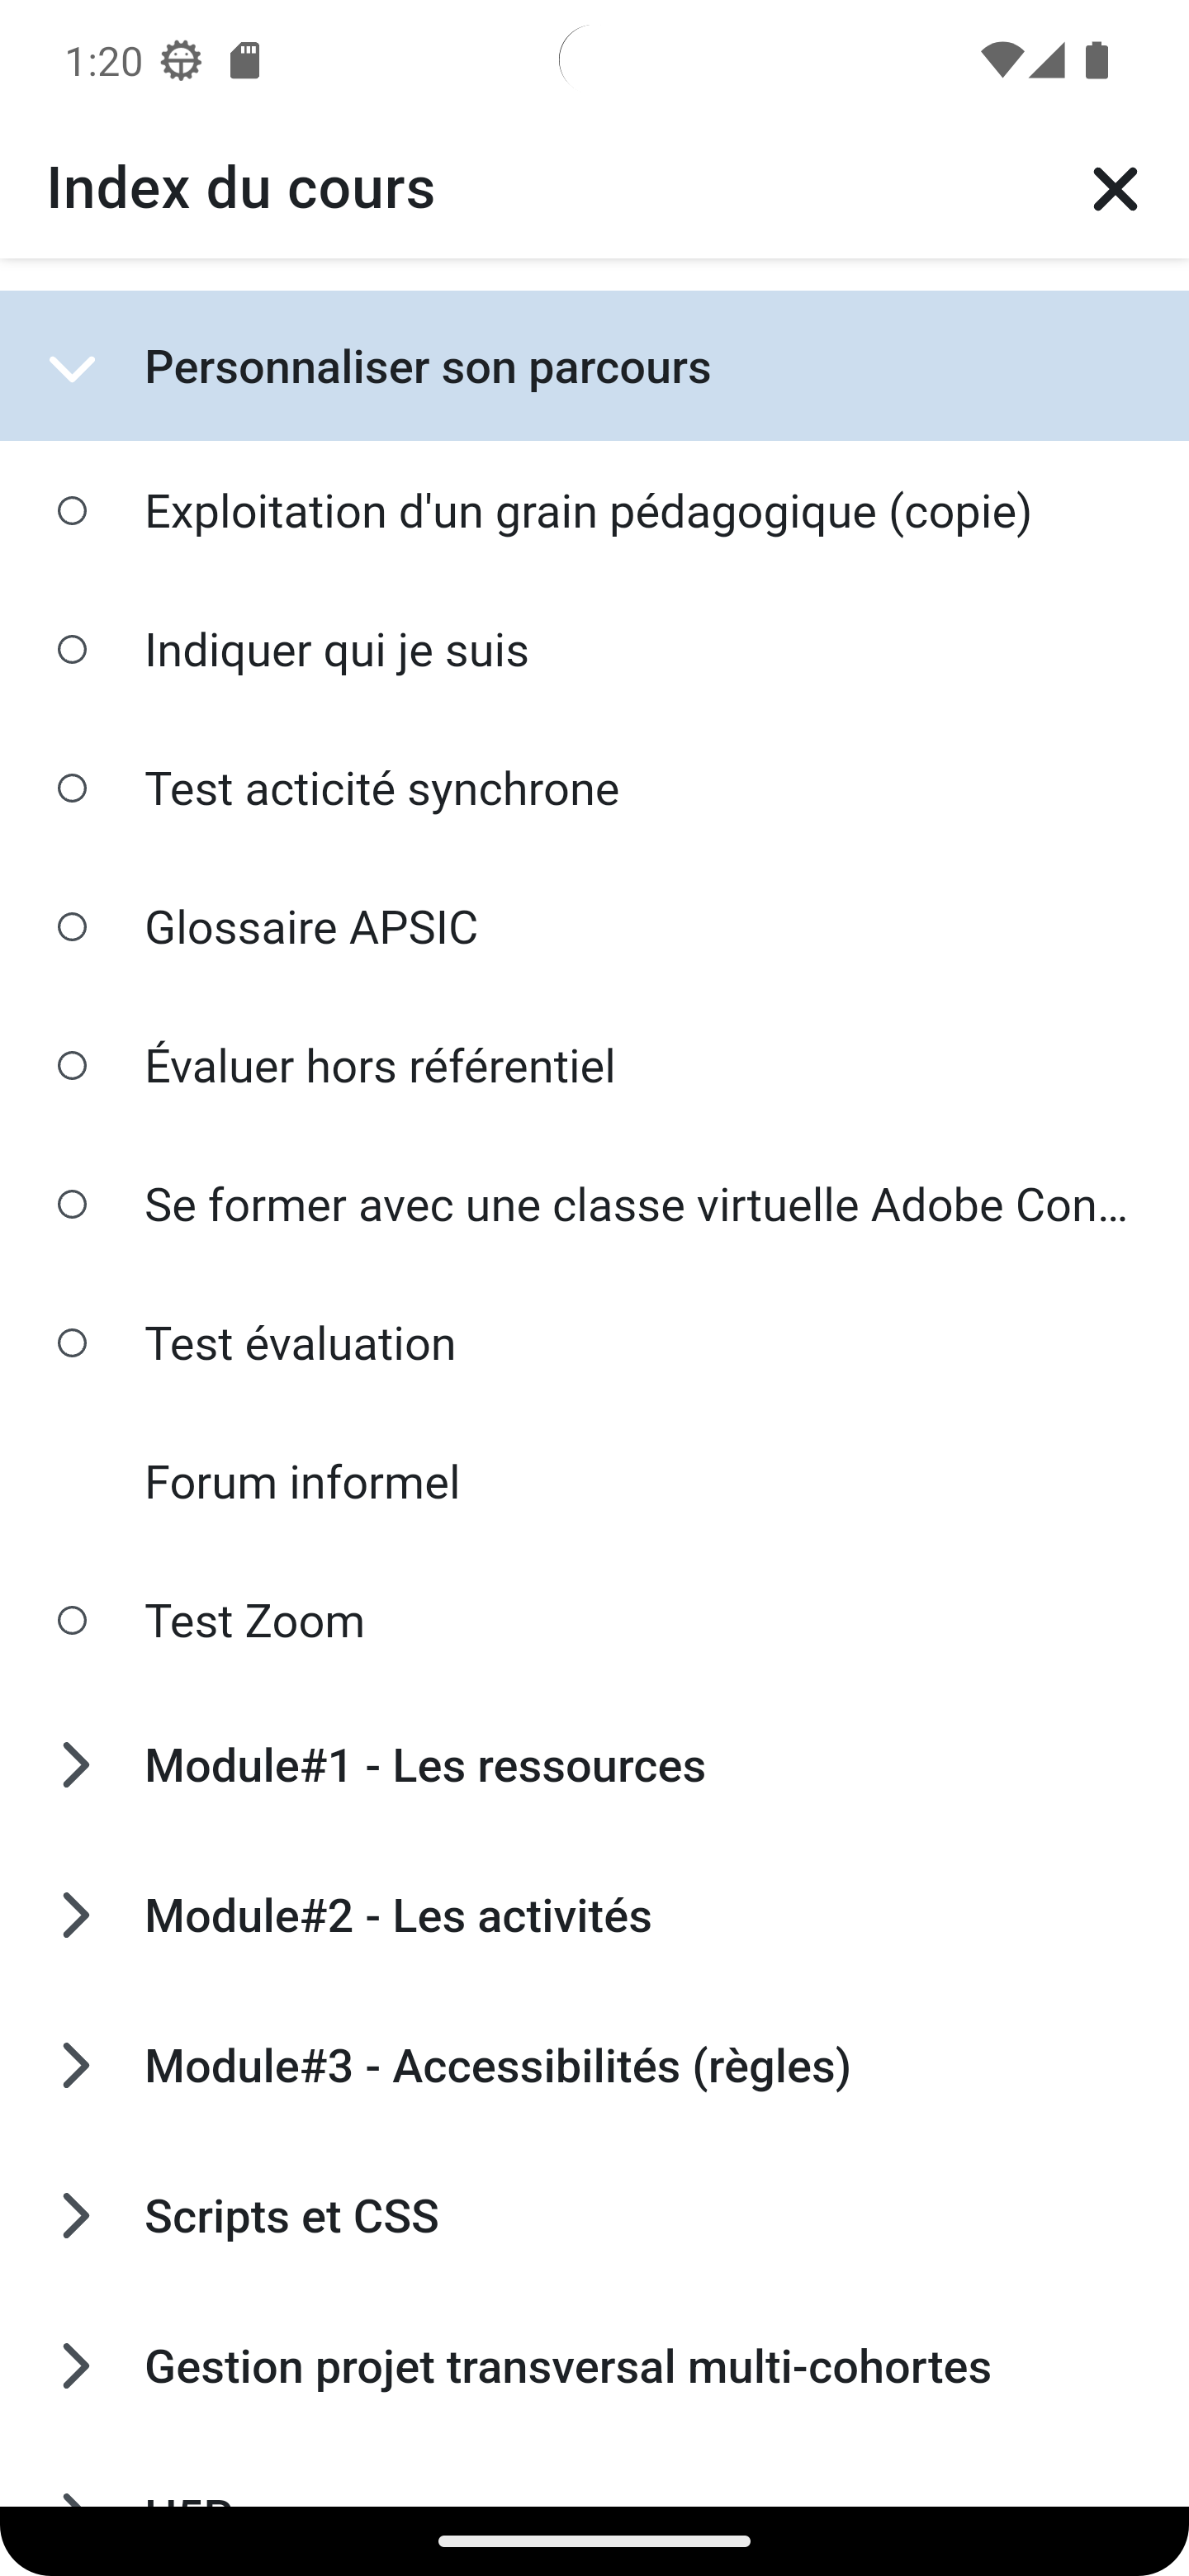Click completion circle beside Test évaluation
The height and width of the screenshot is (2576, 1189).
click(72, 1343)
